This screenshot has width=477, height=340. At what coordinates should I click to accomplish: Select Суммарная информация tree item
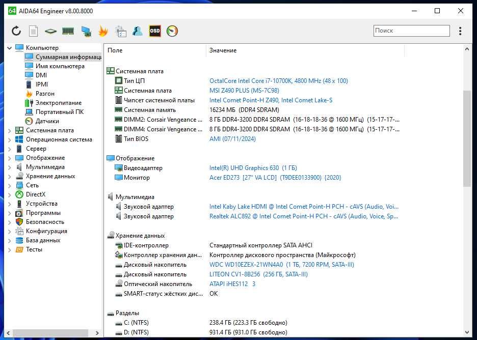tap(68, 57)
